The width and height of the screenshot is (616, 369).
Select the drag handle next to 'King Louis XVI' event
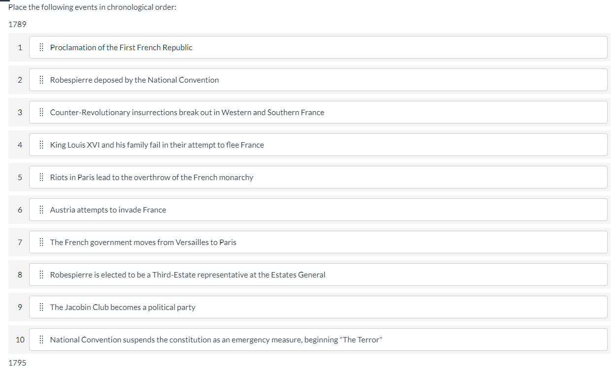coord(41,145)
